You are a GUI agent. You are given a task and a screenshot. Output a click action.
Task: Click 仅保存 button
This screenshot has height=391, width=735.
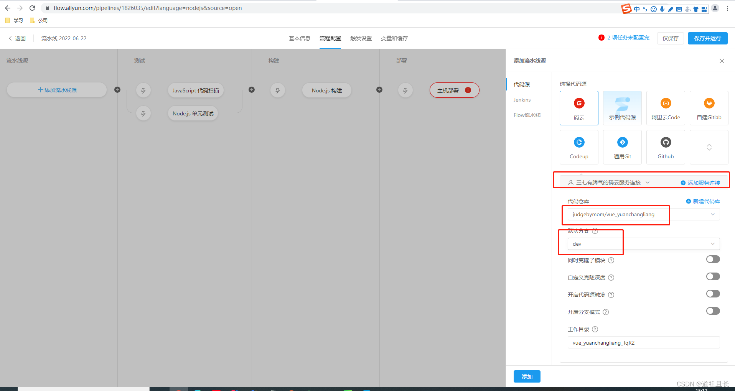671,38
